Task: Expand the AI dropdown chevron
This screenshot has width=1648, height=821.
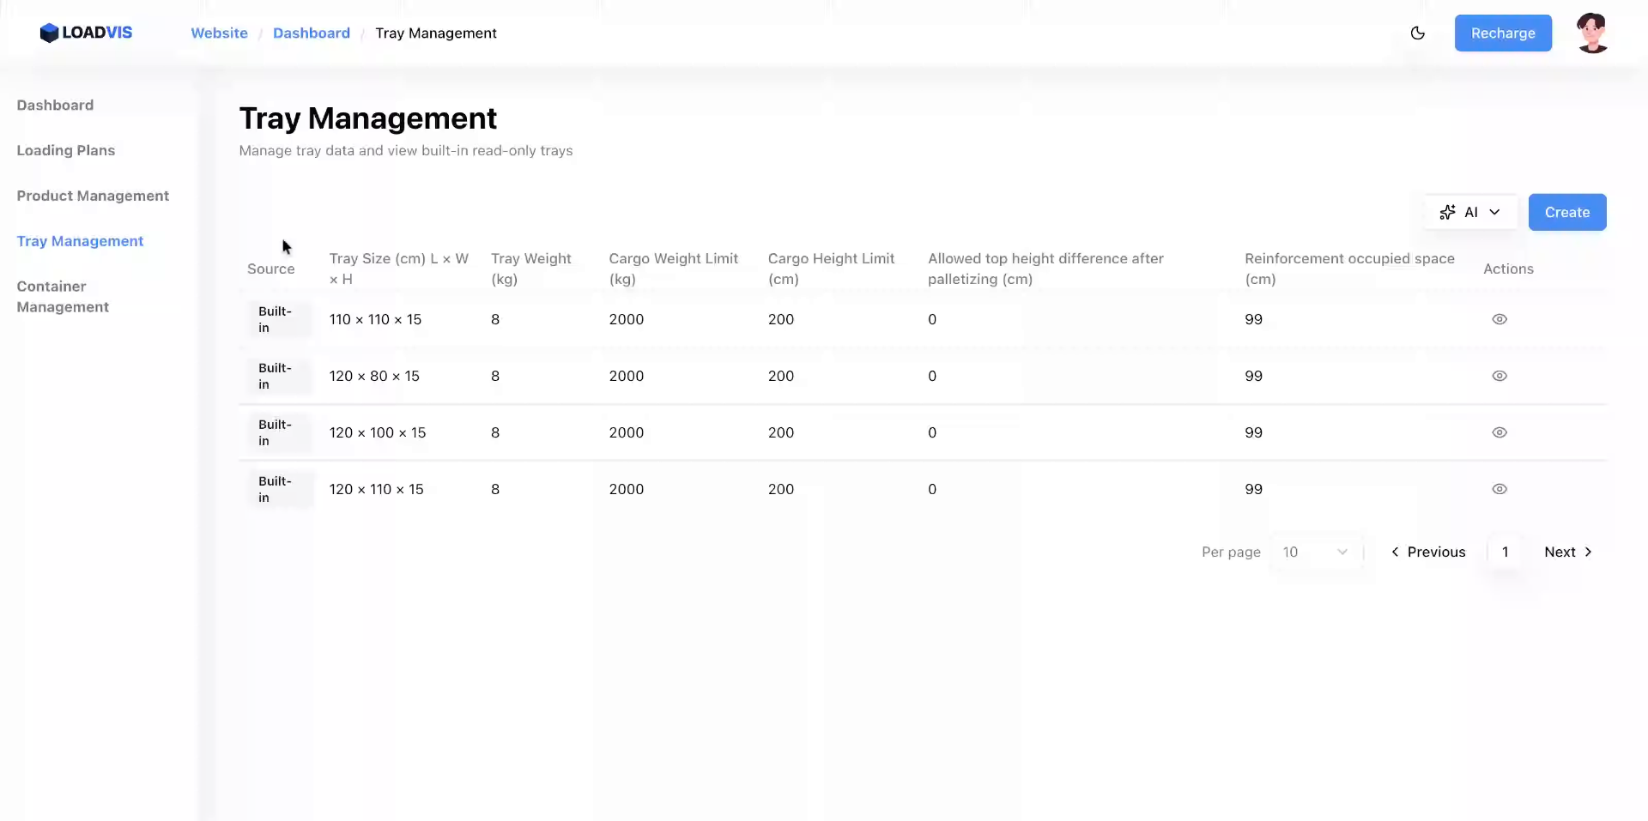Action: click(1494, 213)
